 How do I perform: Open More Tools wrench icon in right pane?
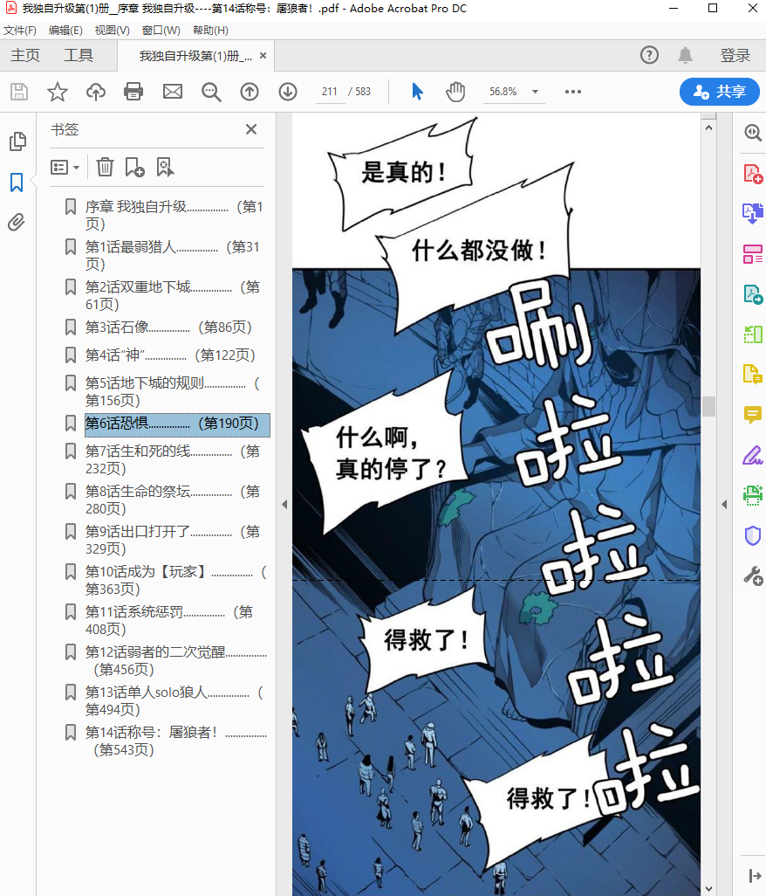(x=752, y=576)
